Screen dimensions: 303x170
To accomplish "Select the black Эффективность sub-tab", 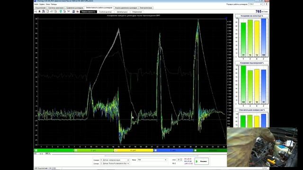I will point(89,12).
